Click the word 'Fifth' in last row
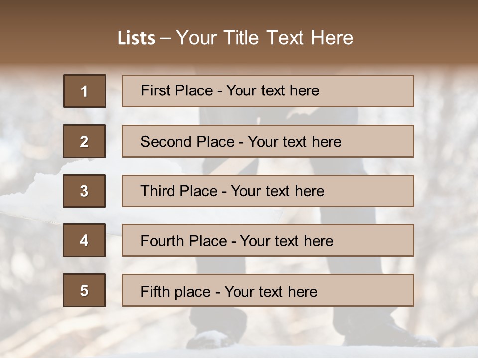The image size is (478, 358). (155, 291)
